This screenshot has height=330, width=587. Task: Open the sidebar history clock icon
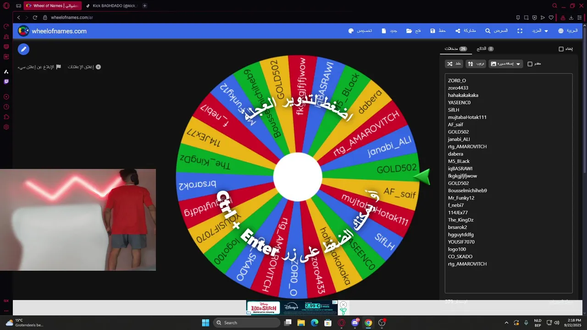click(6, 107)
